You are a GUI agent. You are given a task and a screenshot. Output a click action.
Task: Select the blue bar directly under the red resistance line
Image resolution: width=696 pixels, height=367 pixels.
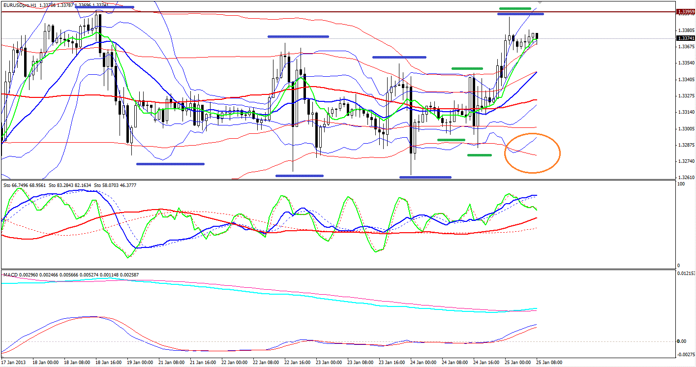520,14
